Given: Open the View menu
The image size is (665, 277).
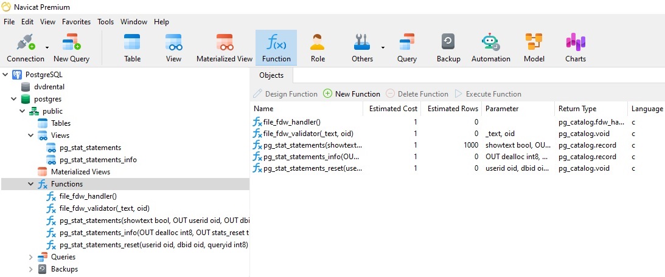Looking at the screenshot, I should (47, 22).
